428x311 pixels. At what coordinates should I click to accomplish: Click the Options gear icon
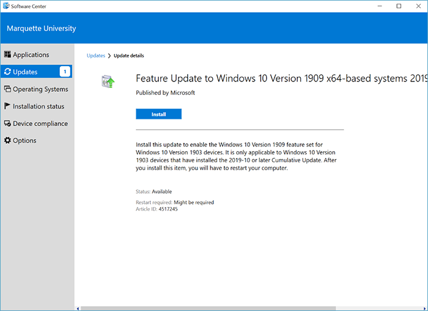click(x=7, y=140)
